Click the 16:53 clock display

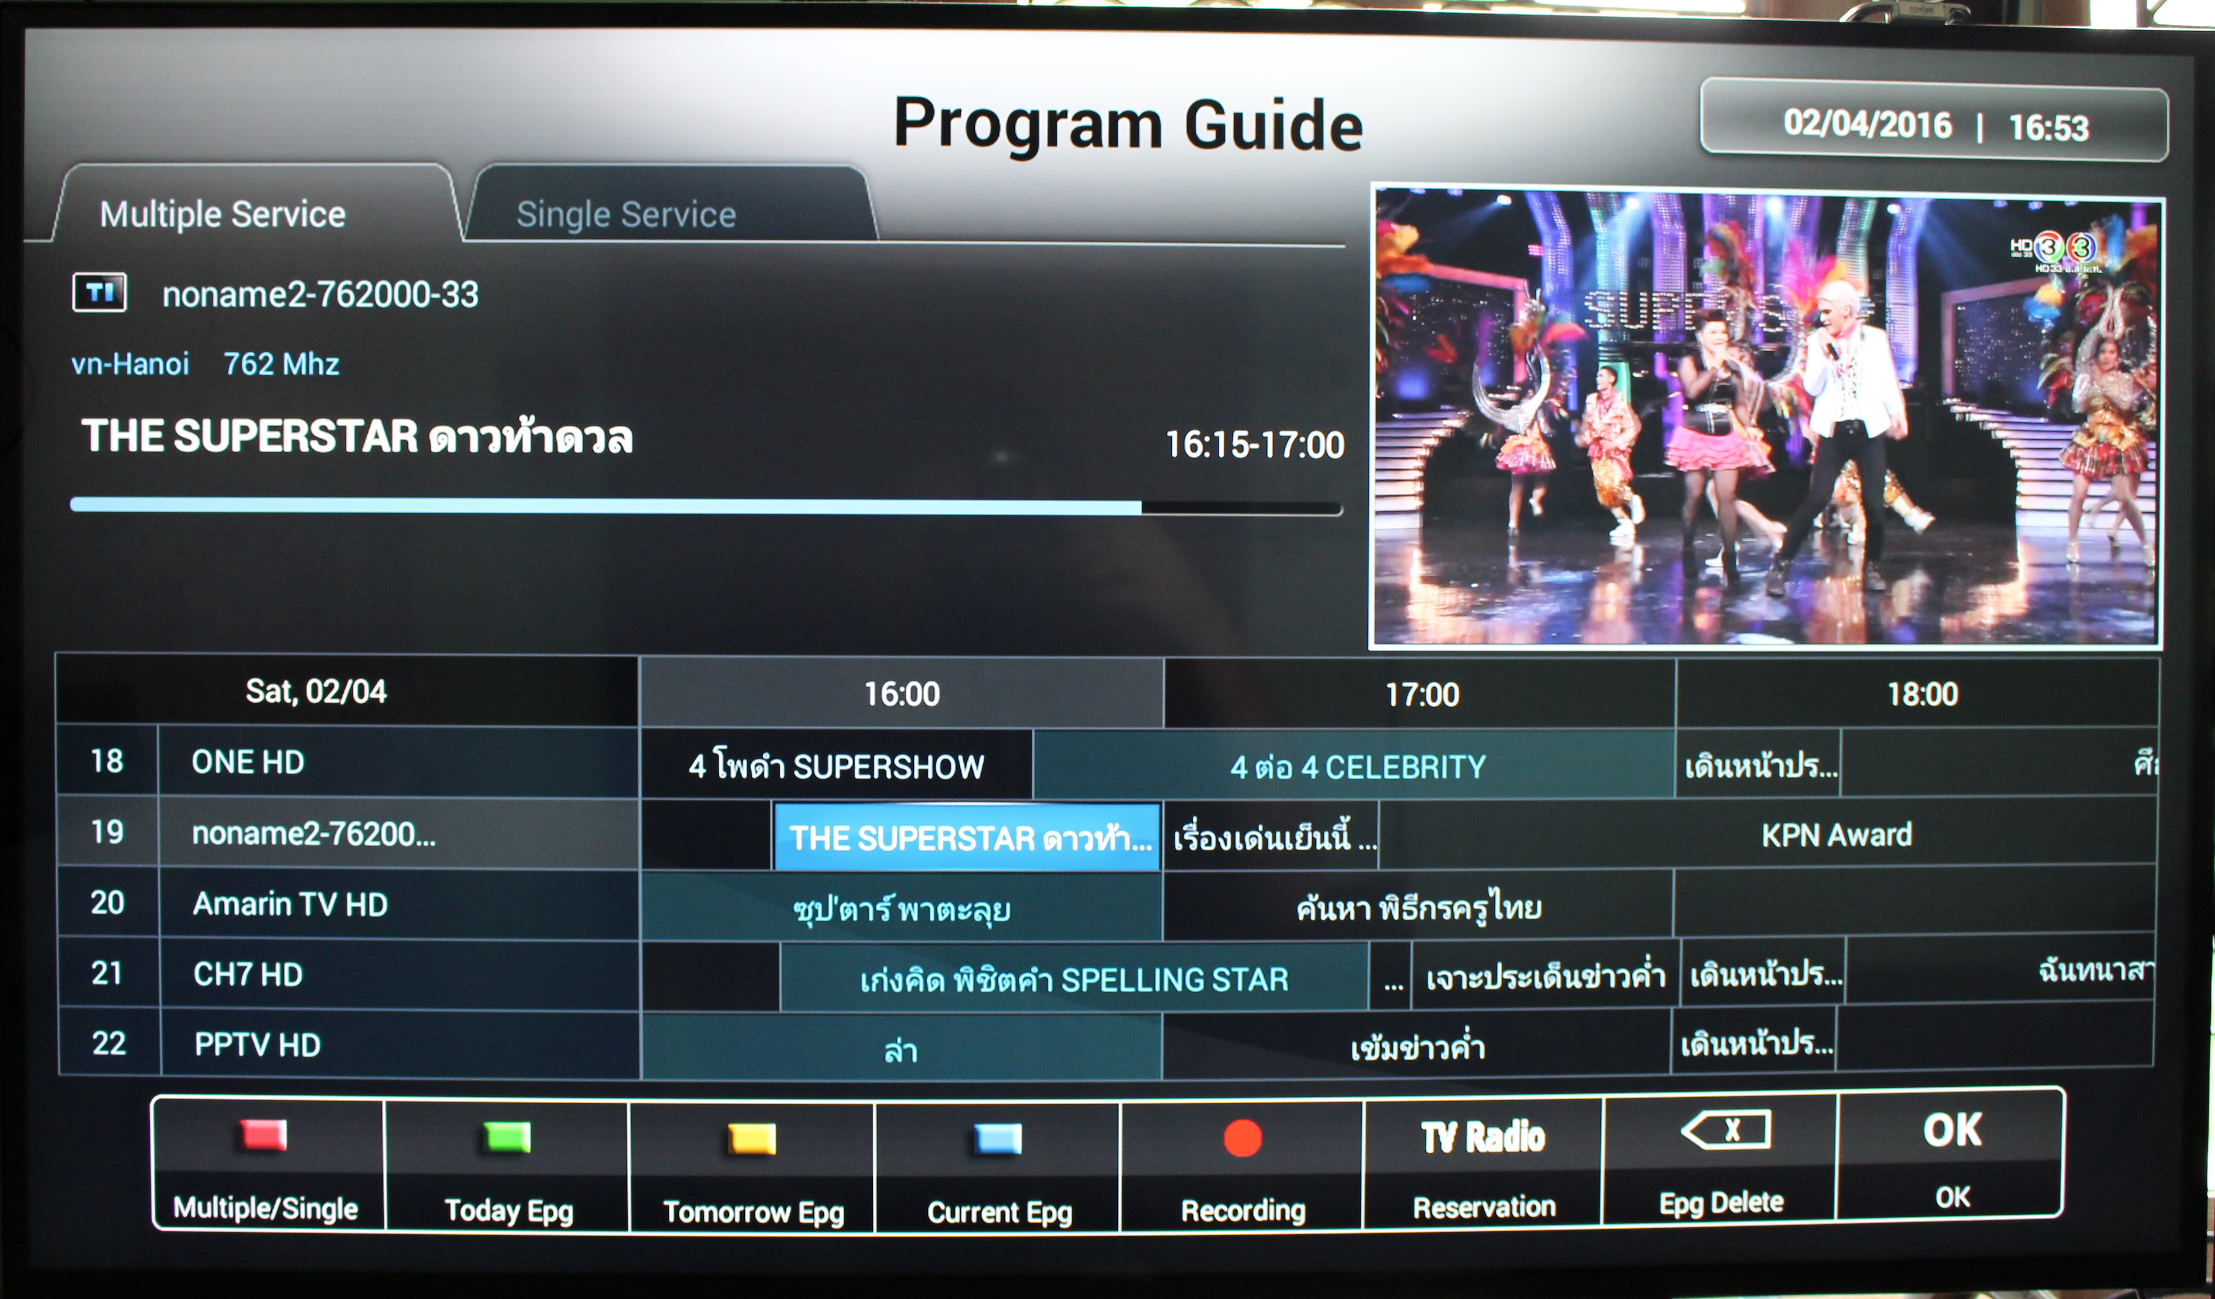[2049, 127]
